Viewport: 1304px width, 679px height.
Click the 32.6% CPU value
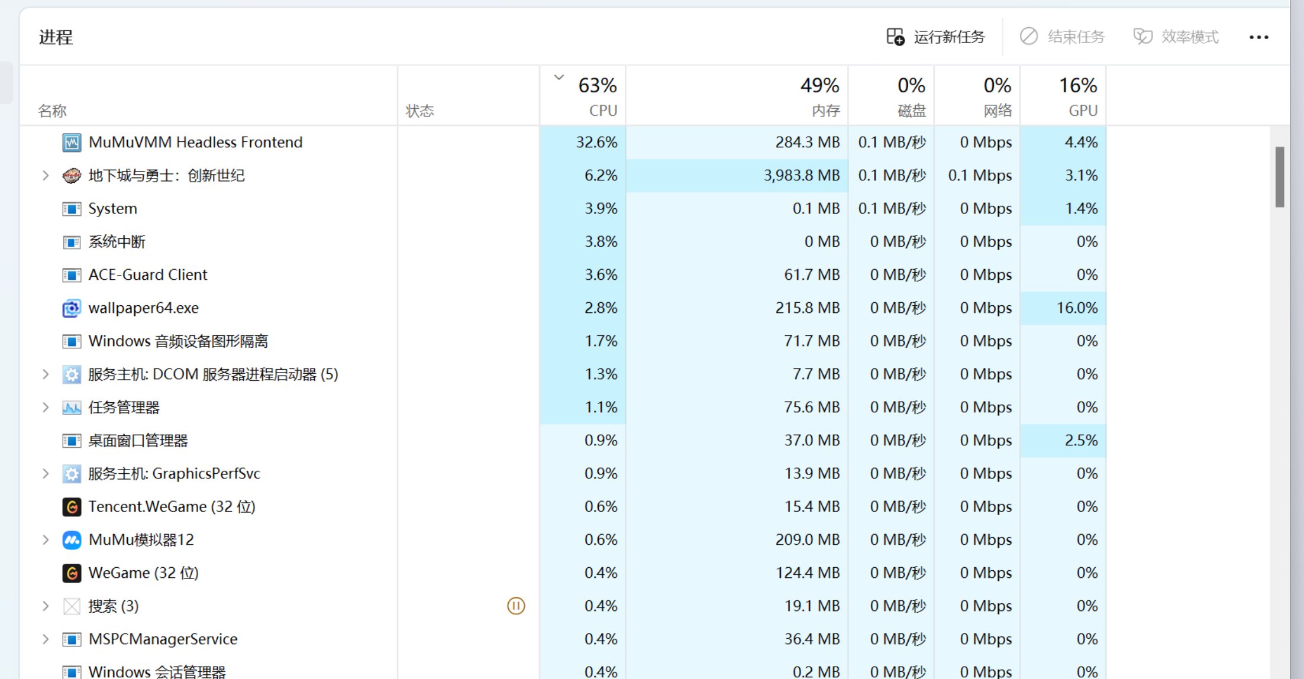(x=596, y=143)
